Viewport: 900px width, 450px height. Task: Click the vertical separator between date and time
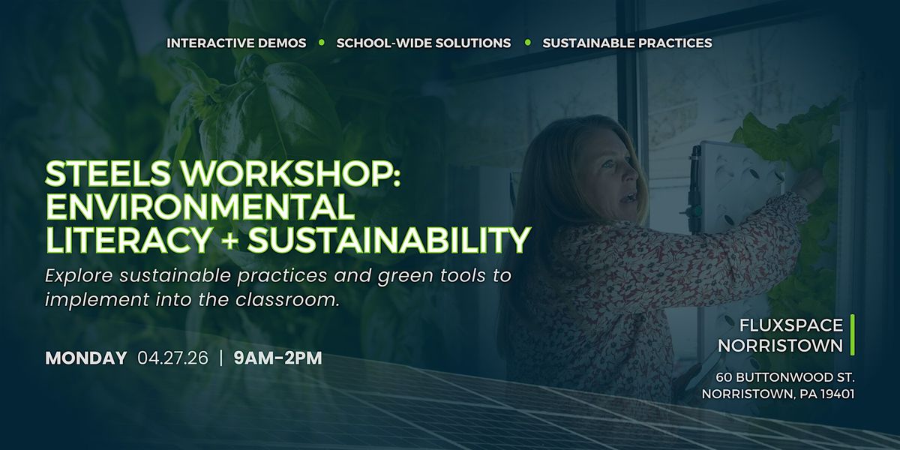pyautogui.click(x=221, y=358)
